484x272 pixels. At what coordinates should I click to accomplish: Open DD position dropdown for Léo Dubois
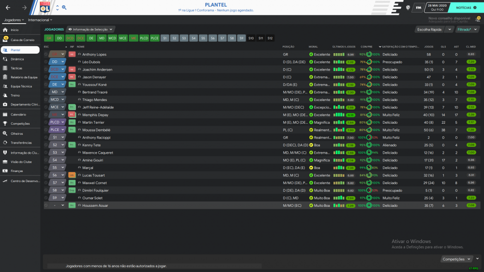coord(57,62)
